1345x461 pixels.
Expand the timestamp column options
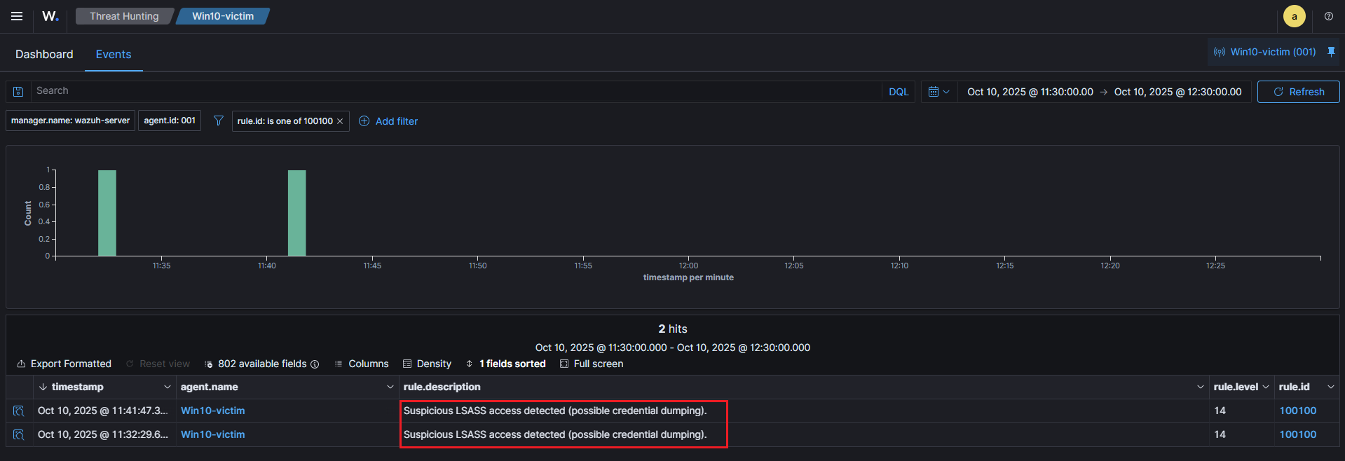[167, 387]
